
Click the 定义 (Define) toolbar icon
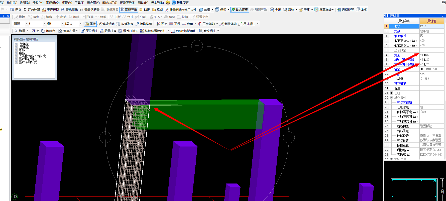16,9
